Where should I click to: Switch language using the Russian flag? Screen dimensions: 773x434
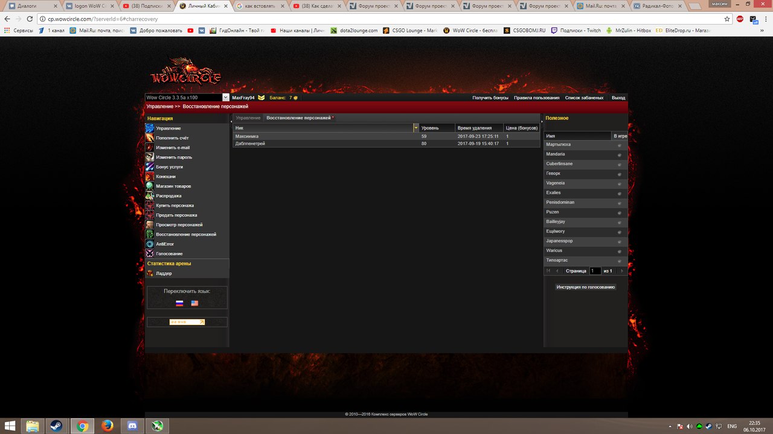pyautogui.click(x=179, y=303)
